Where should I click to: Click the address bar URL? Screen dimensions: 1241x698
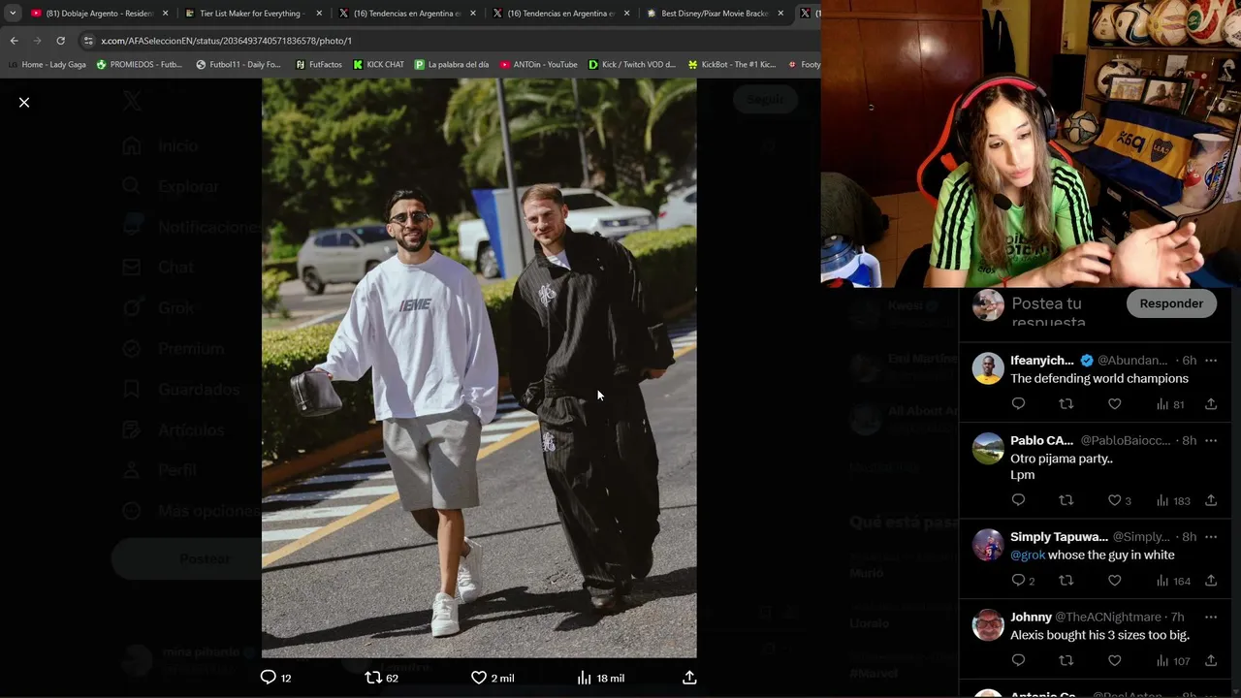(226, 41)
